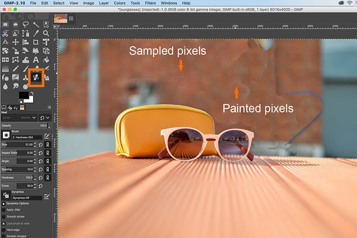Select the Pencil tool
The height and width of the screenshot is (238, 357).
click(x=15, y=69)
